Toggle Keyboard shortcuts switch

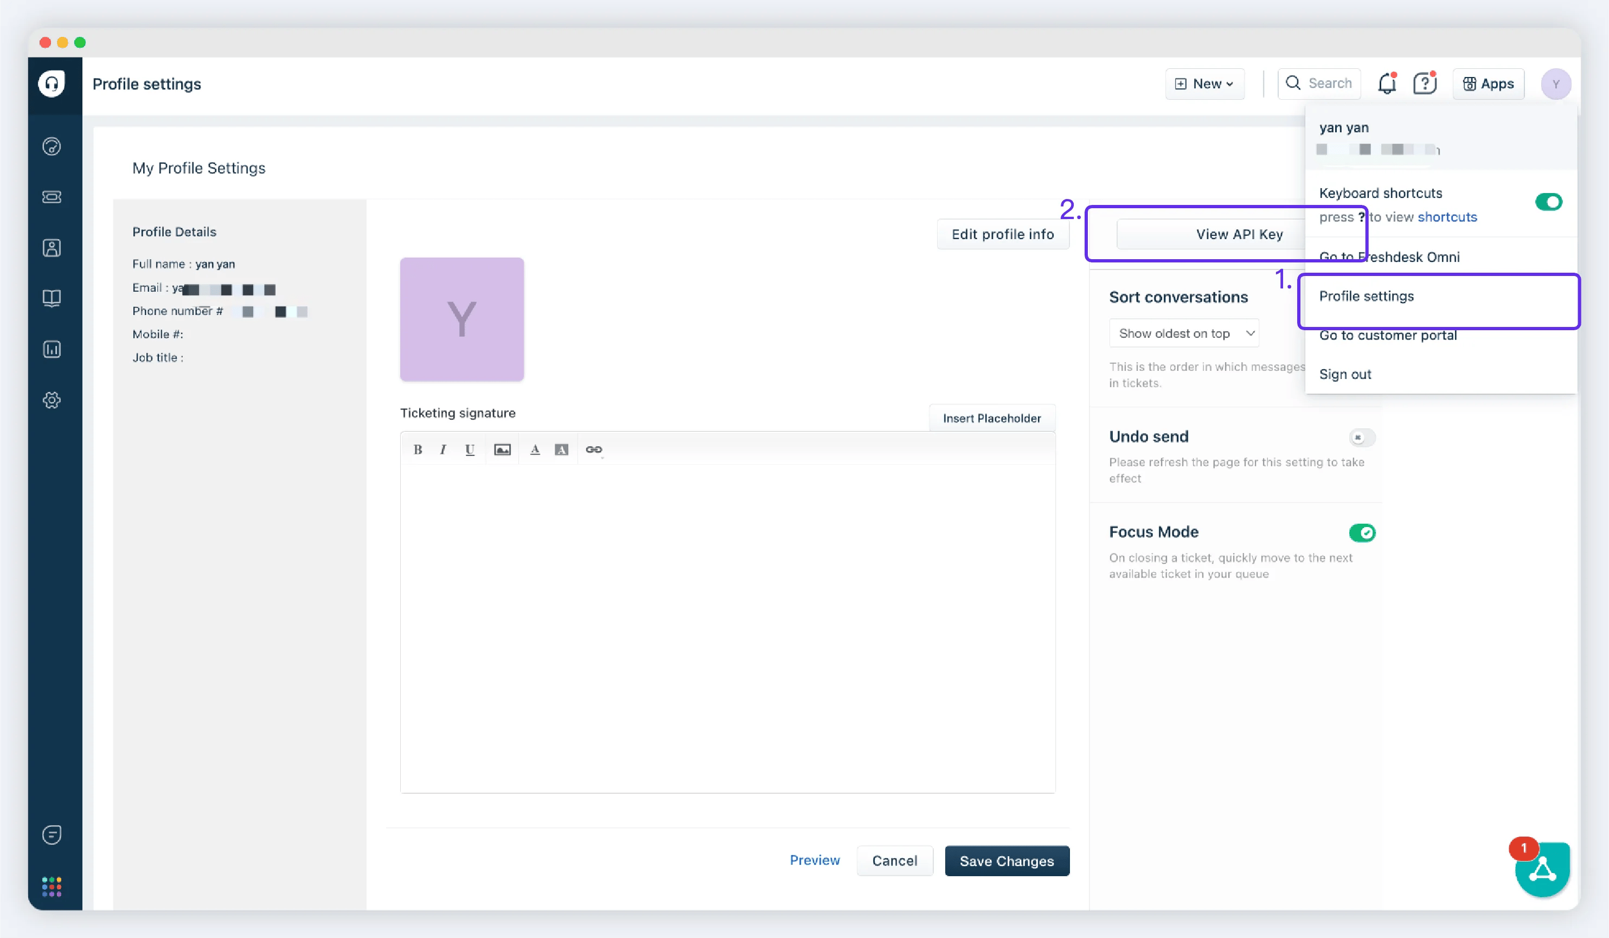[1548, 202]
